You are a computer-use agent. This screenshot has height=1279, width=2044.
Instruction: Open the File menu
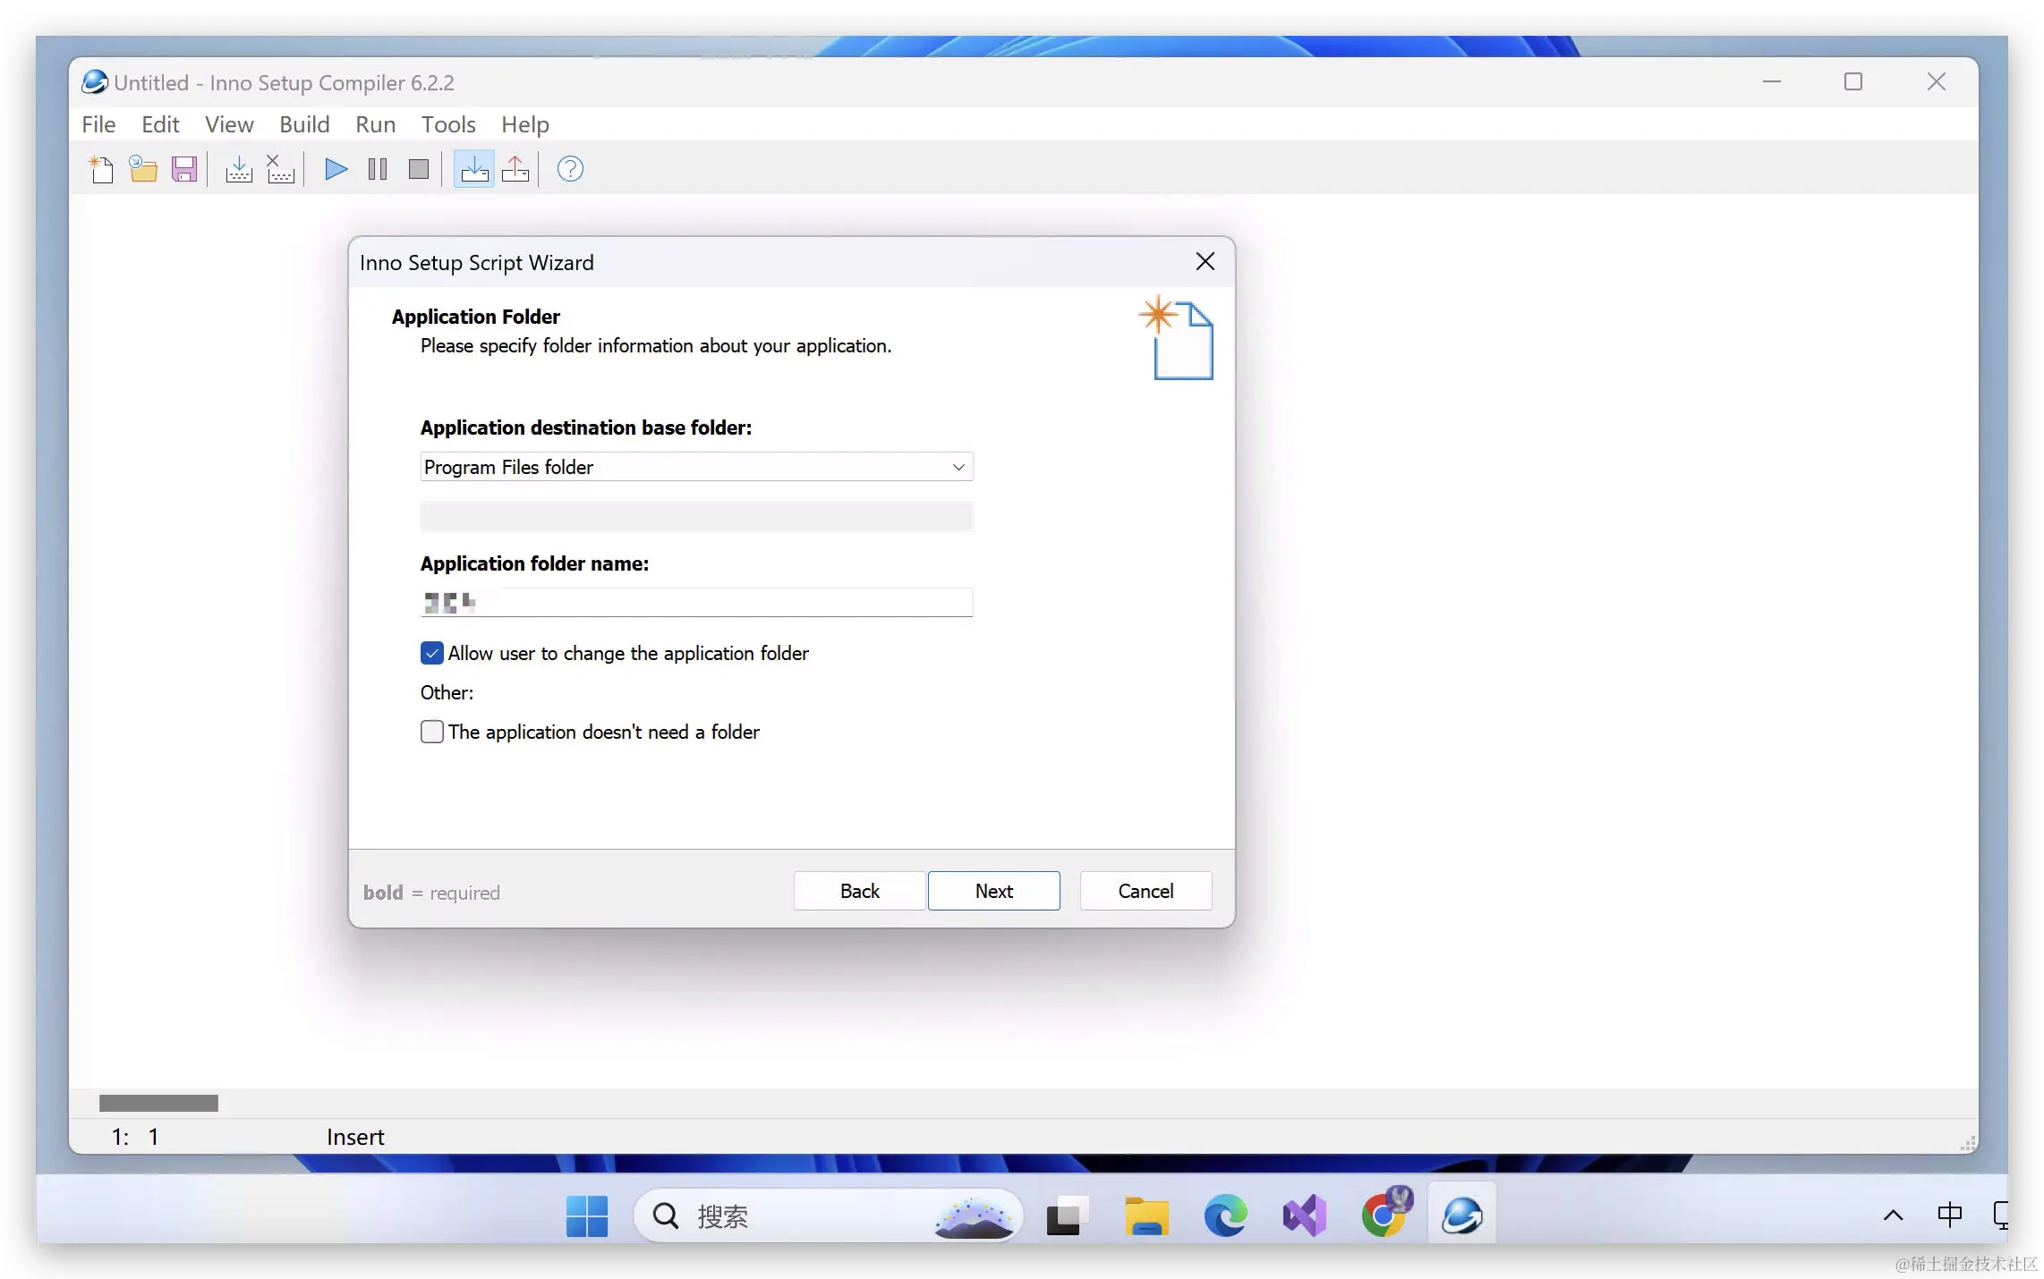(x=98, y=124)
